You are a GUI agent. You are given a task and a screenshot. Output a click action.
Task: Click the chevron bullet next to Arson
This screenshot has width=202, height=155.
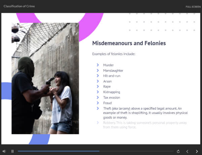click(x=98, y=81)
